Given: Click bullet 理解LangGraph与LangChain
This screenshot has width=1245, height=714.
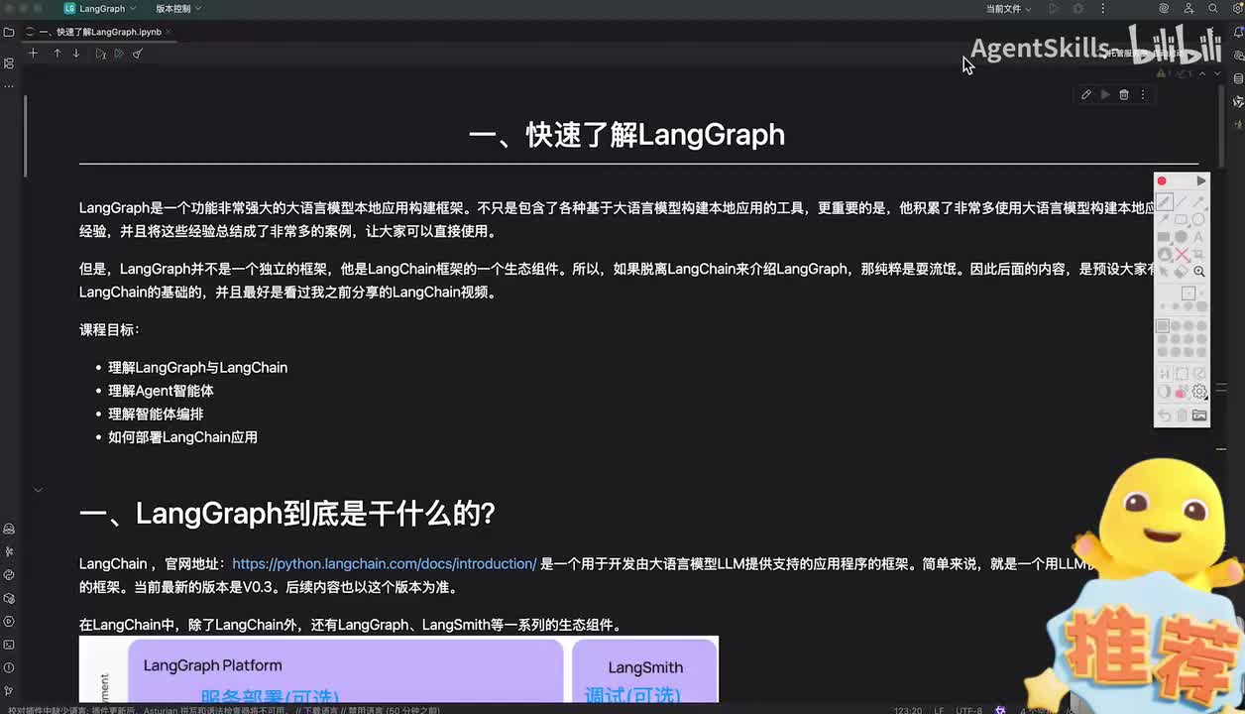Looking at the screenshot, I should click(197, 367).
